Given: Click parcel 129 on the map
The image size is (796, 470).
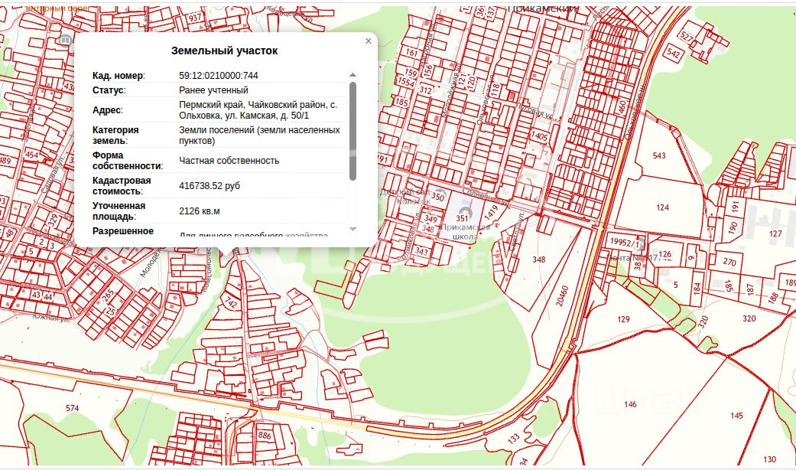Looking at the screenshot, I should pyautogui.click(x=623, y=318).
